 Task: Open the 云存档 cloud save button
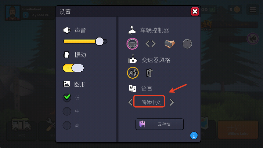pos(159,124)
